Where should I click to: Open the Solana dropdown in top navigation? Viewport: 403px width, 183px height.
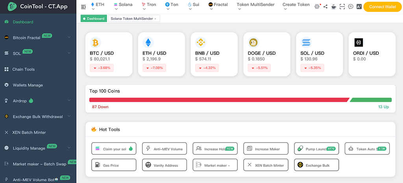[x=123, y=6]
